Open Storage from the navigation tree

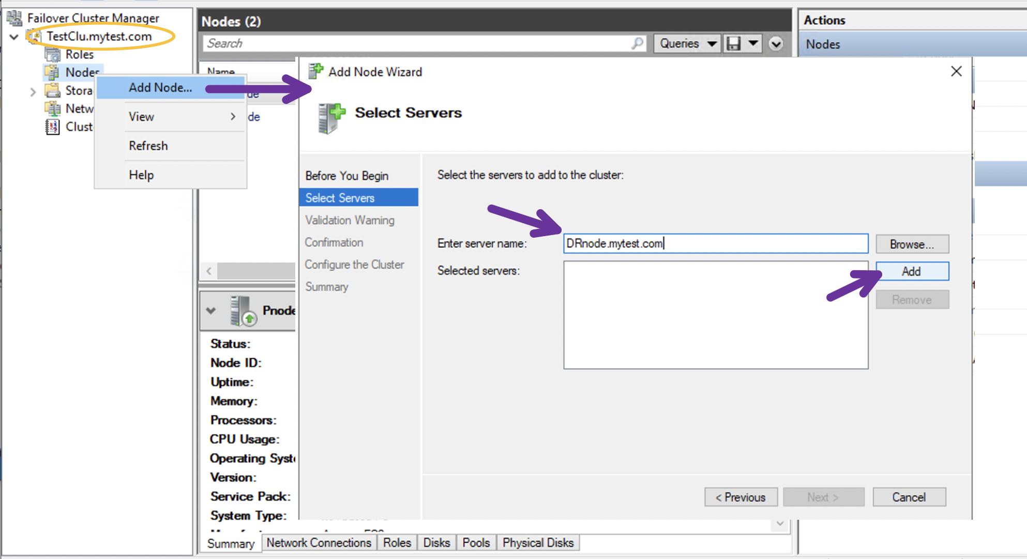53,90
